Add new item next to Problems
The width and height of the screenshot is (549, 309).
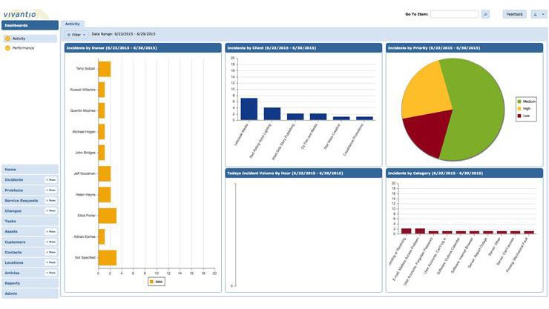coord(50,190)
